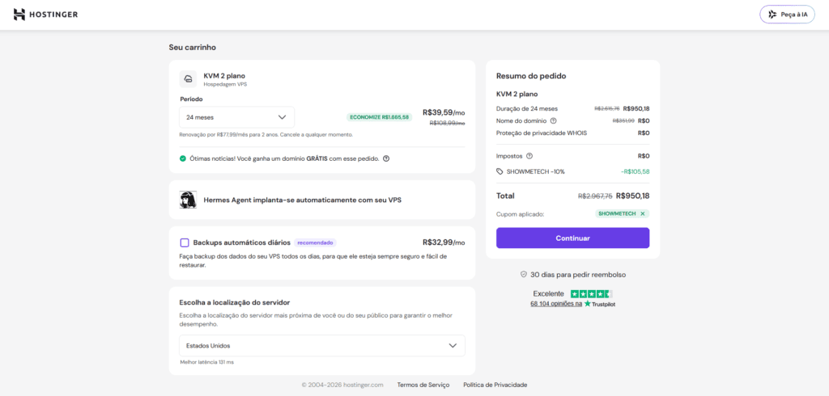
Task: Open Termos de Serviço link
Action: [x=423, y=385]
